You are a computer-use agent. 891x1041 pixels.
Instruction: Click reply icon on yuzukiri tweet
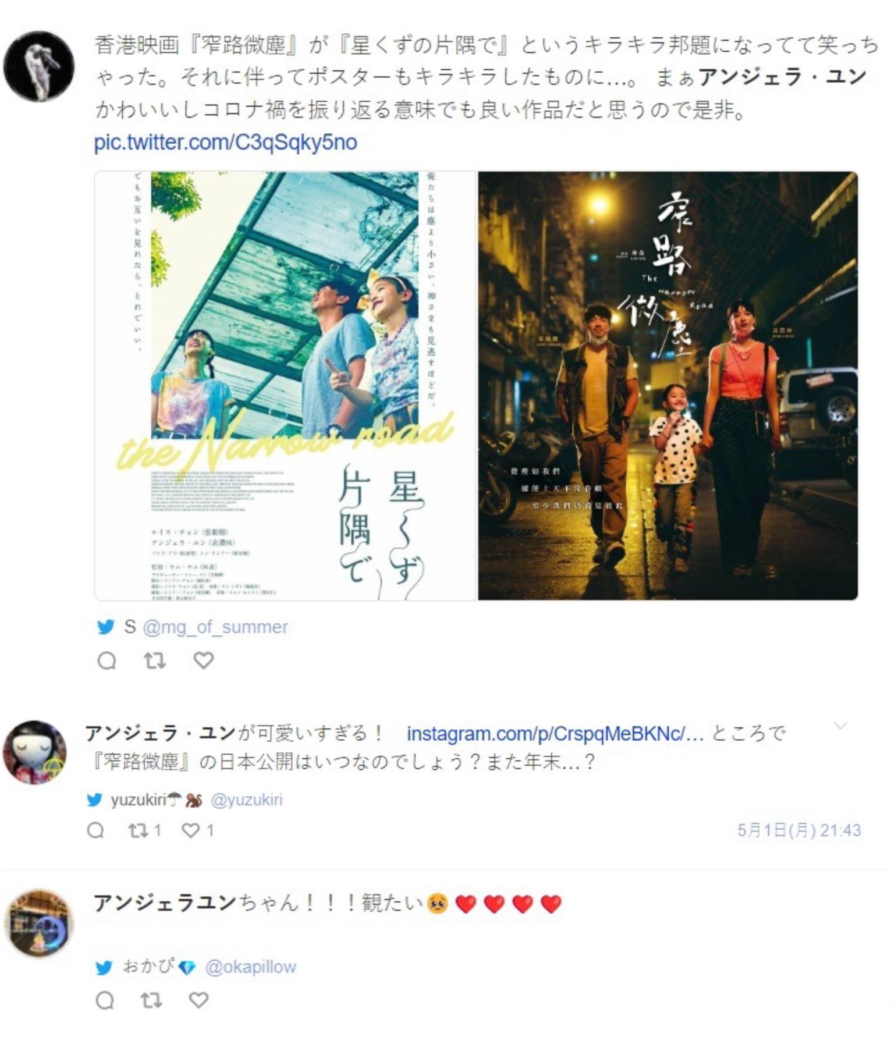pos(95,830)
